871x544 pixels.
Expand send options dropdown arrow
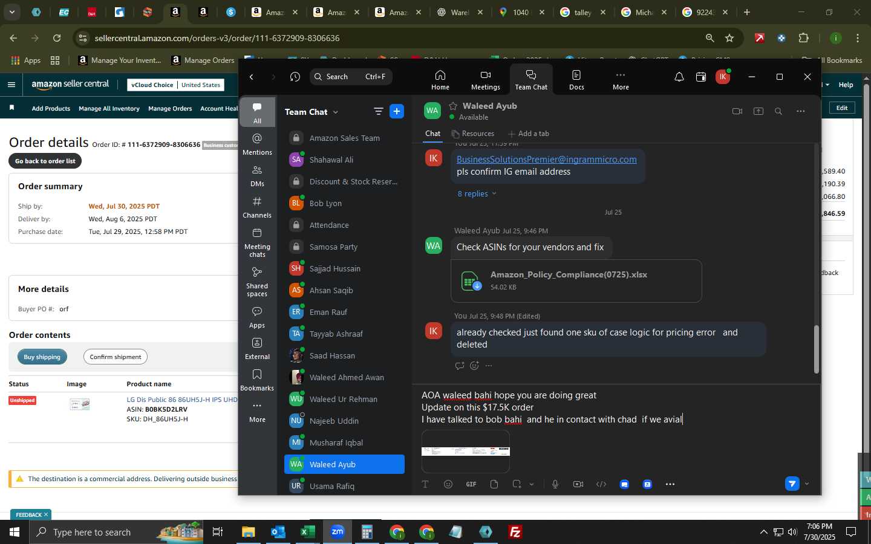pos(807,484)
